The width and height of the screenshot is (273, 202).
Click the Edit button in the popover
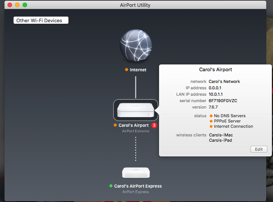(259, 149)
